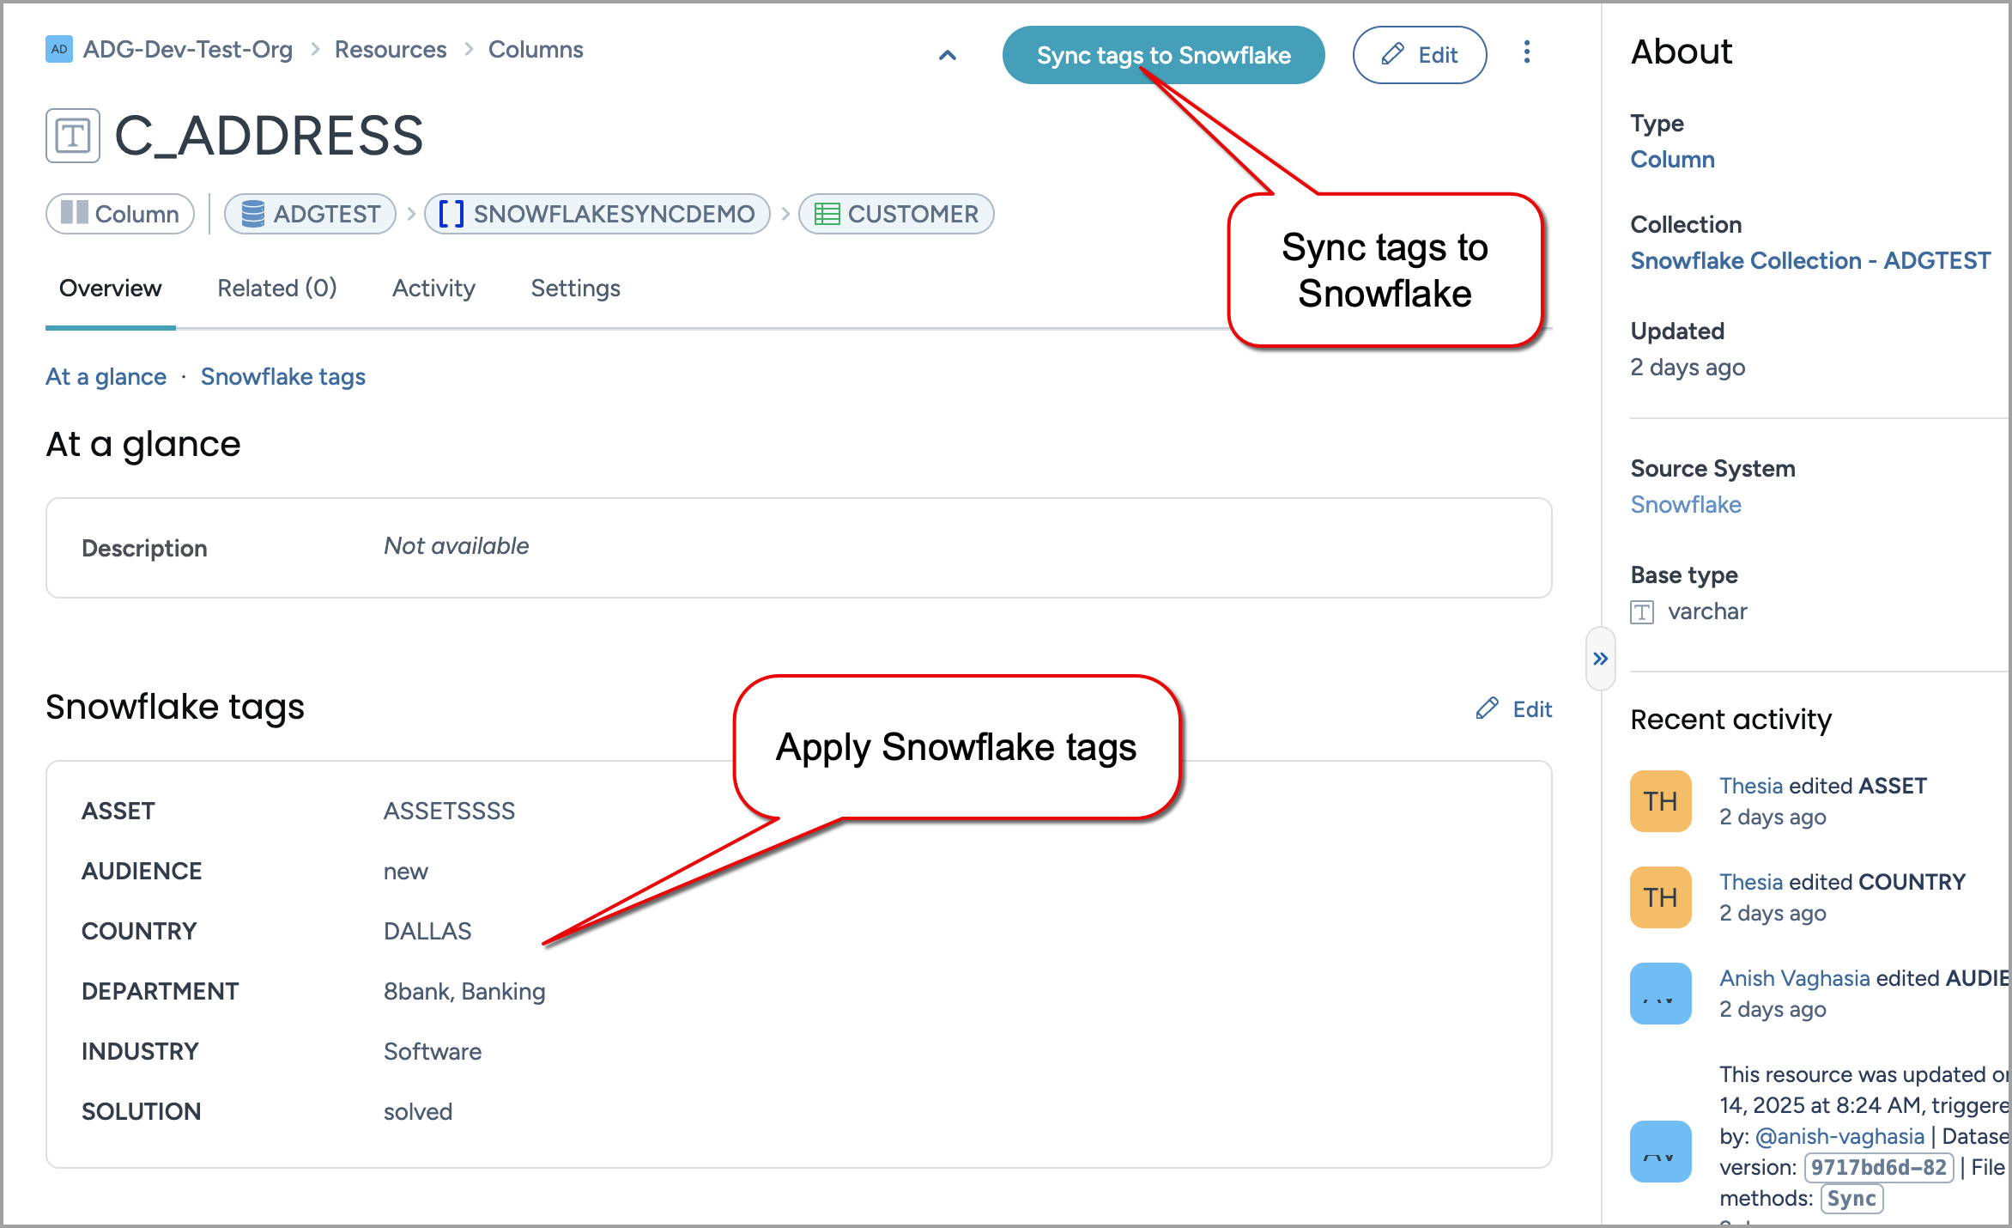2012x1228 pixels.
Task: Click the Sync tags to Snowflake button
Action: [1163, 54]
